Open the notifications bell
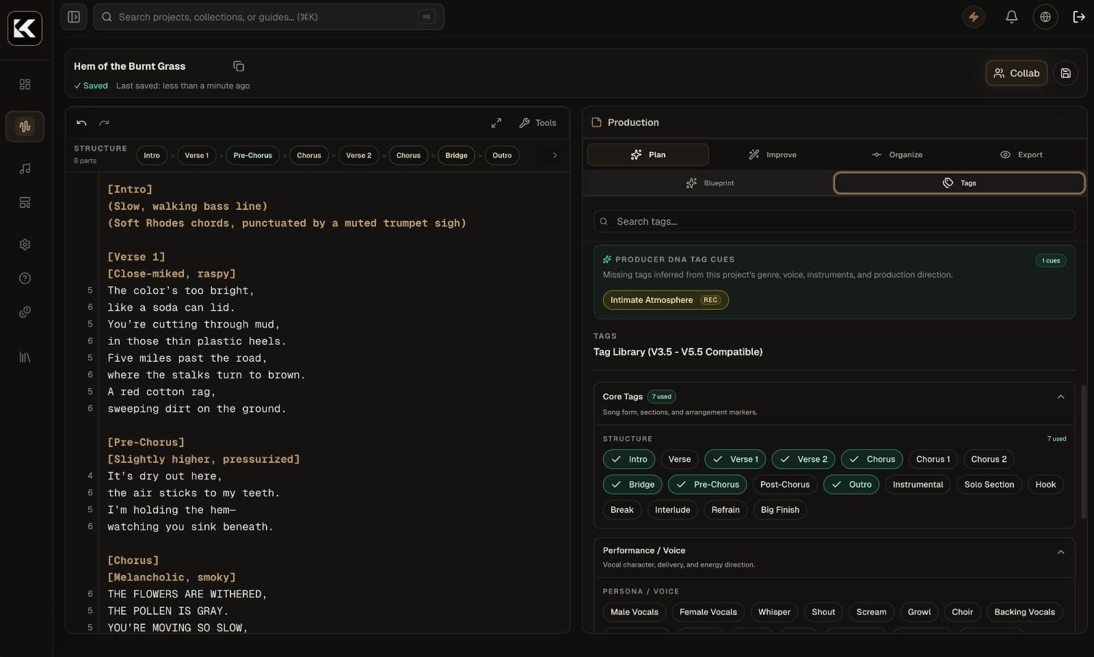 [1011, 17]
